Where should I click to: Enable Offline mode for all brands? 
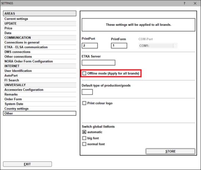84,73
